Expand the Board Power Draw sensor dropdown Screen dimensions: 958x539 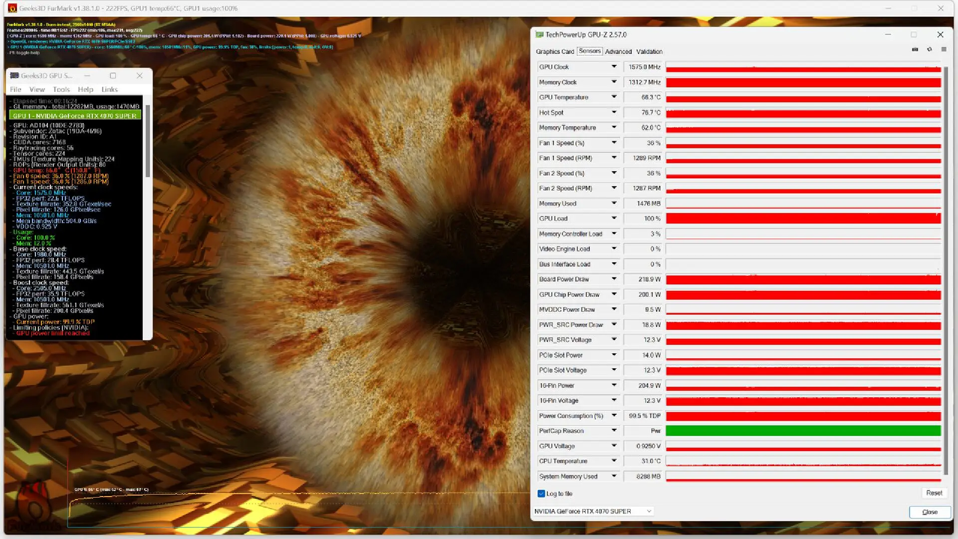(x=613, y=279)
